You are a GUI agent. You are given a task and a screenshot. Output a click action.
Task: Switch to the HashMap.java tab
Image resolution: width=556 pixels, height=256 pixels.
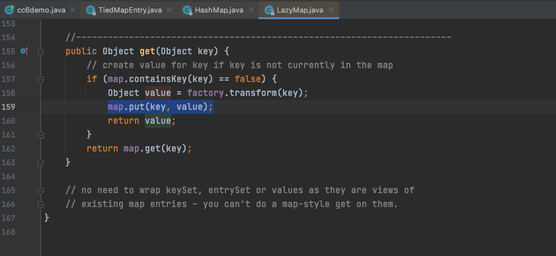click(219, 10)
